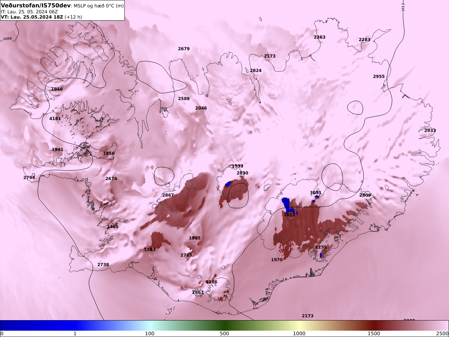This screenshot has width=449, height=337.
Task: Select the 2861 value
Action: coord(198,292)
